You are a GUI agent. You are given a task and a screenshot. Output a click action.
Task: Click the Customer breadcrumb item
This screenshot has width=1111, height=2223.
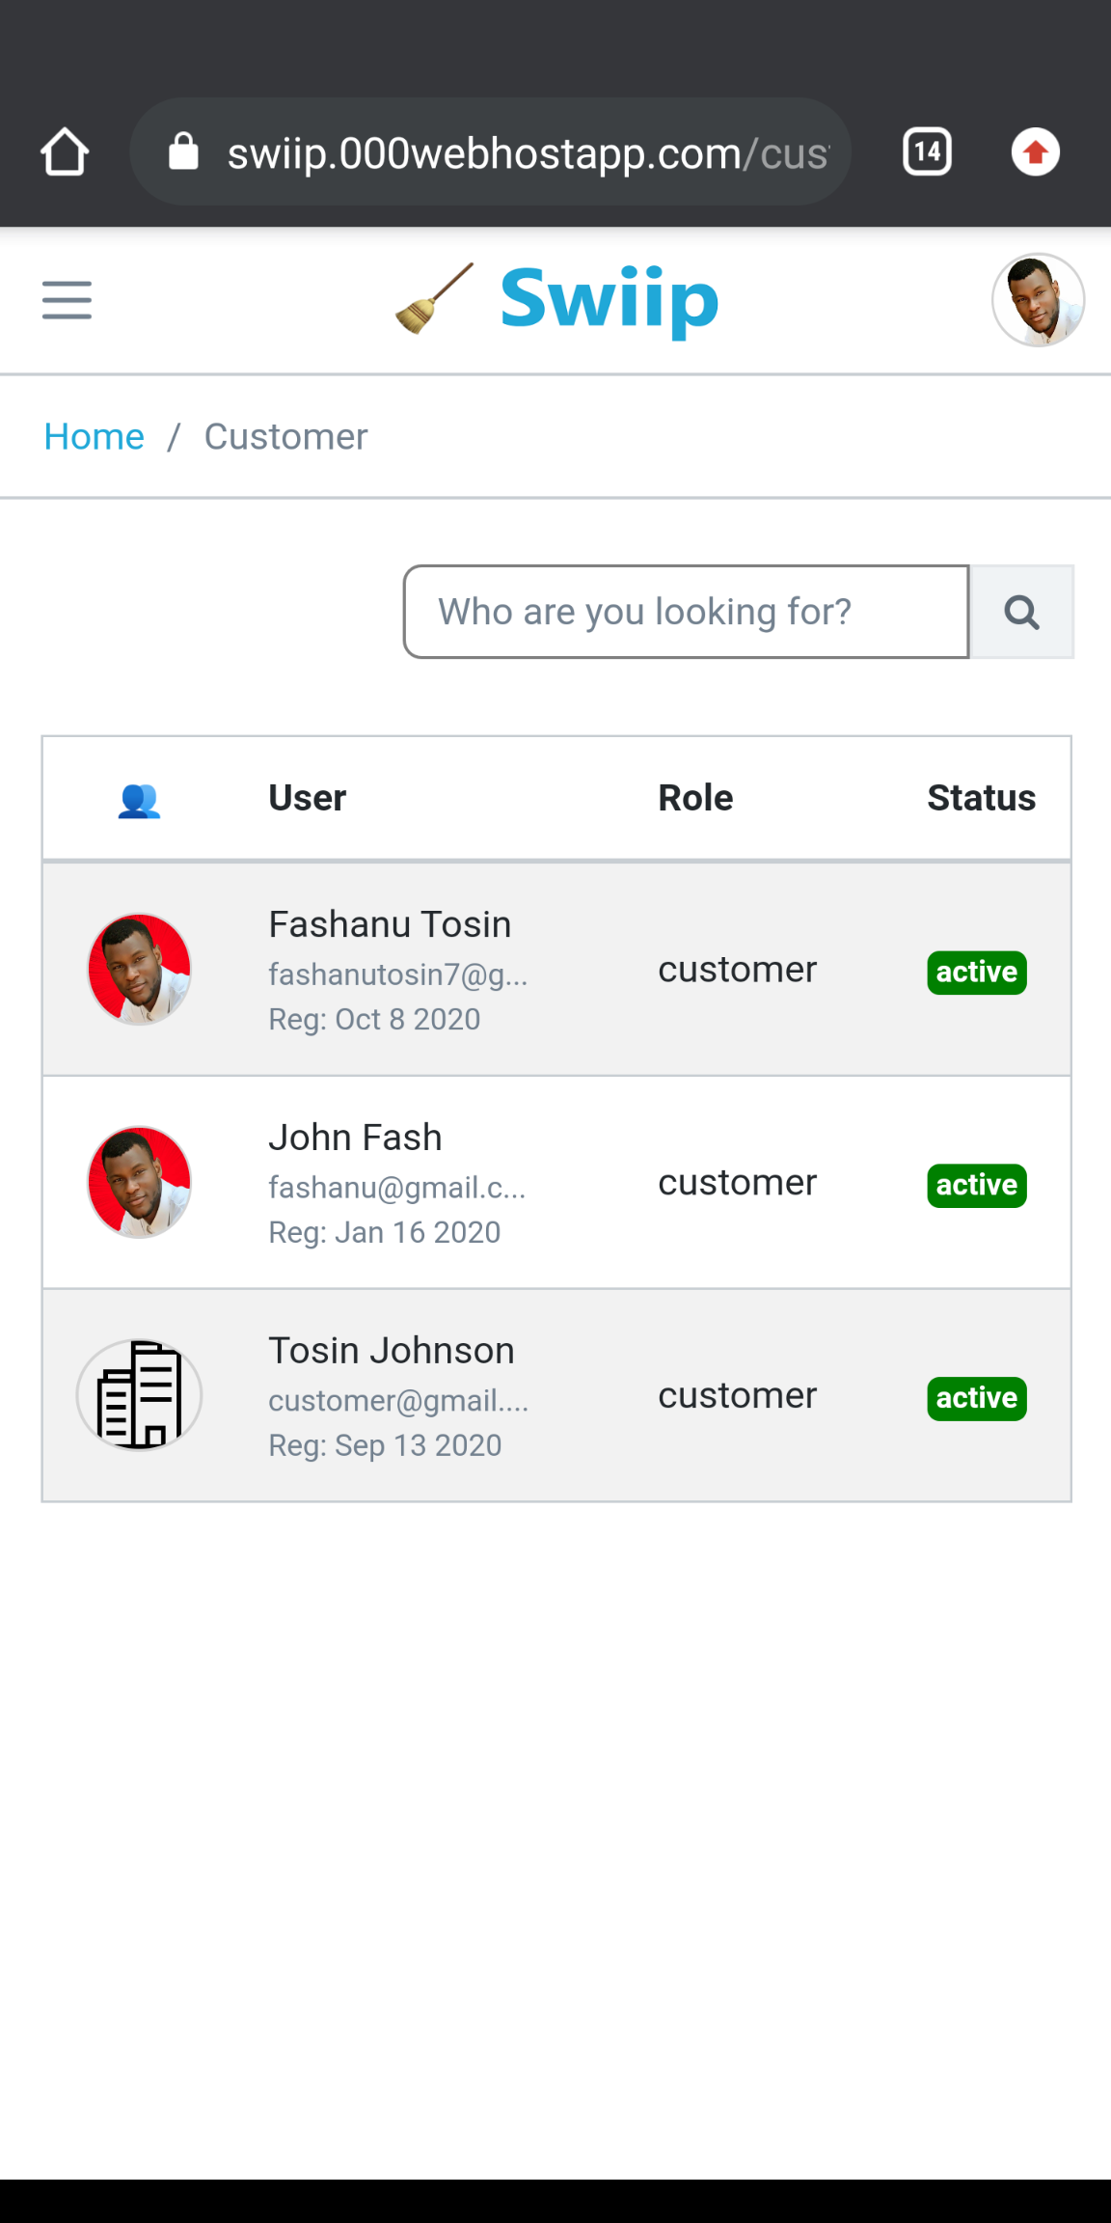coord(285,437)
